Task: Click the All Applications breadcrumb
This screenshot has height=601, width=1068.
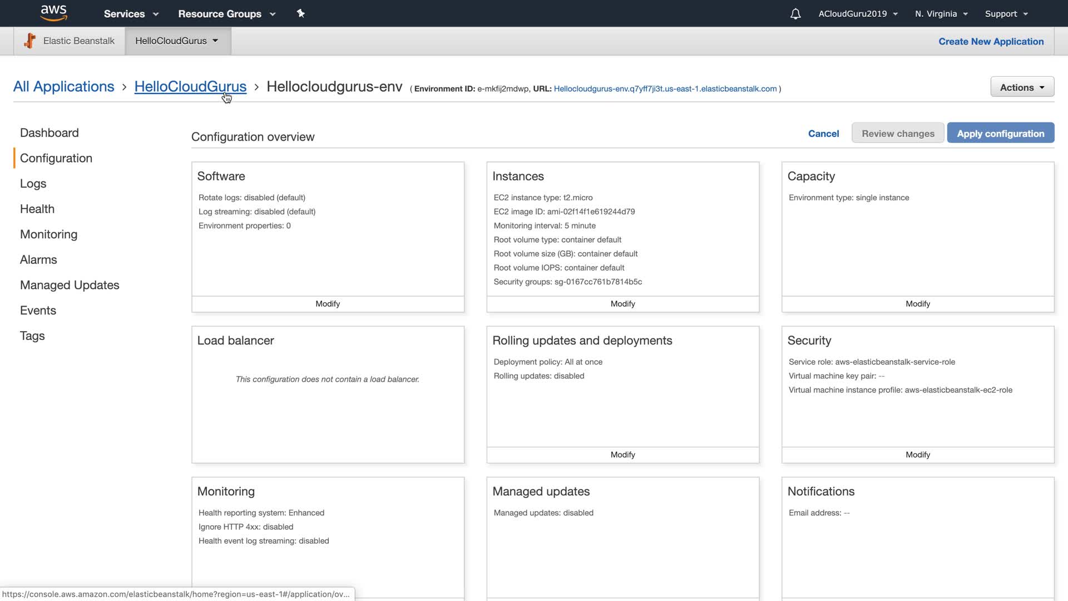Action: pyautogui.click(x=64, y=87)
